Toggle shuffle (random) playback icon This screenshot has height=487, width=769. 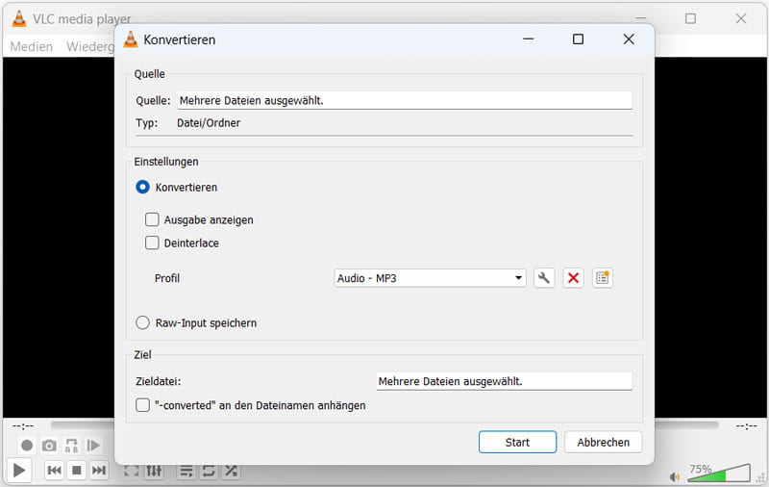(232, 471)
